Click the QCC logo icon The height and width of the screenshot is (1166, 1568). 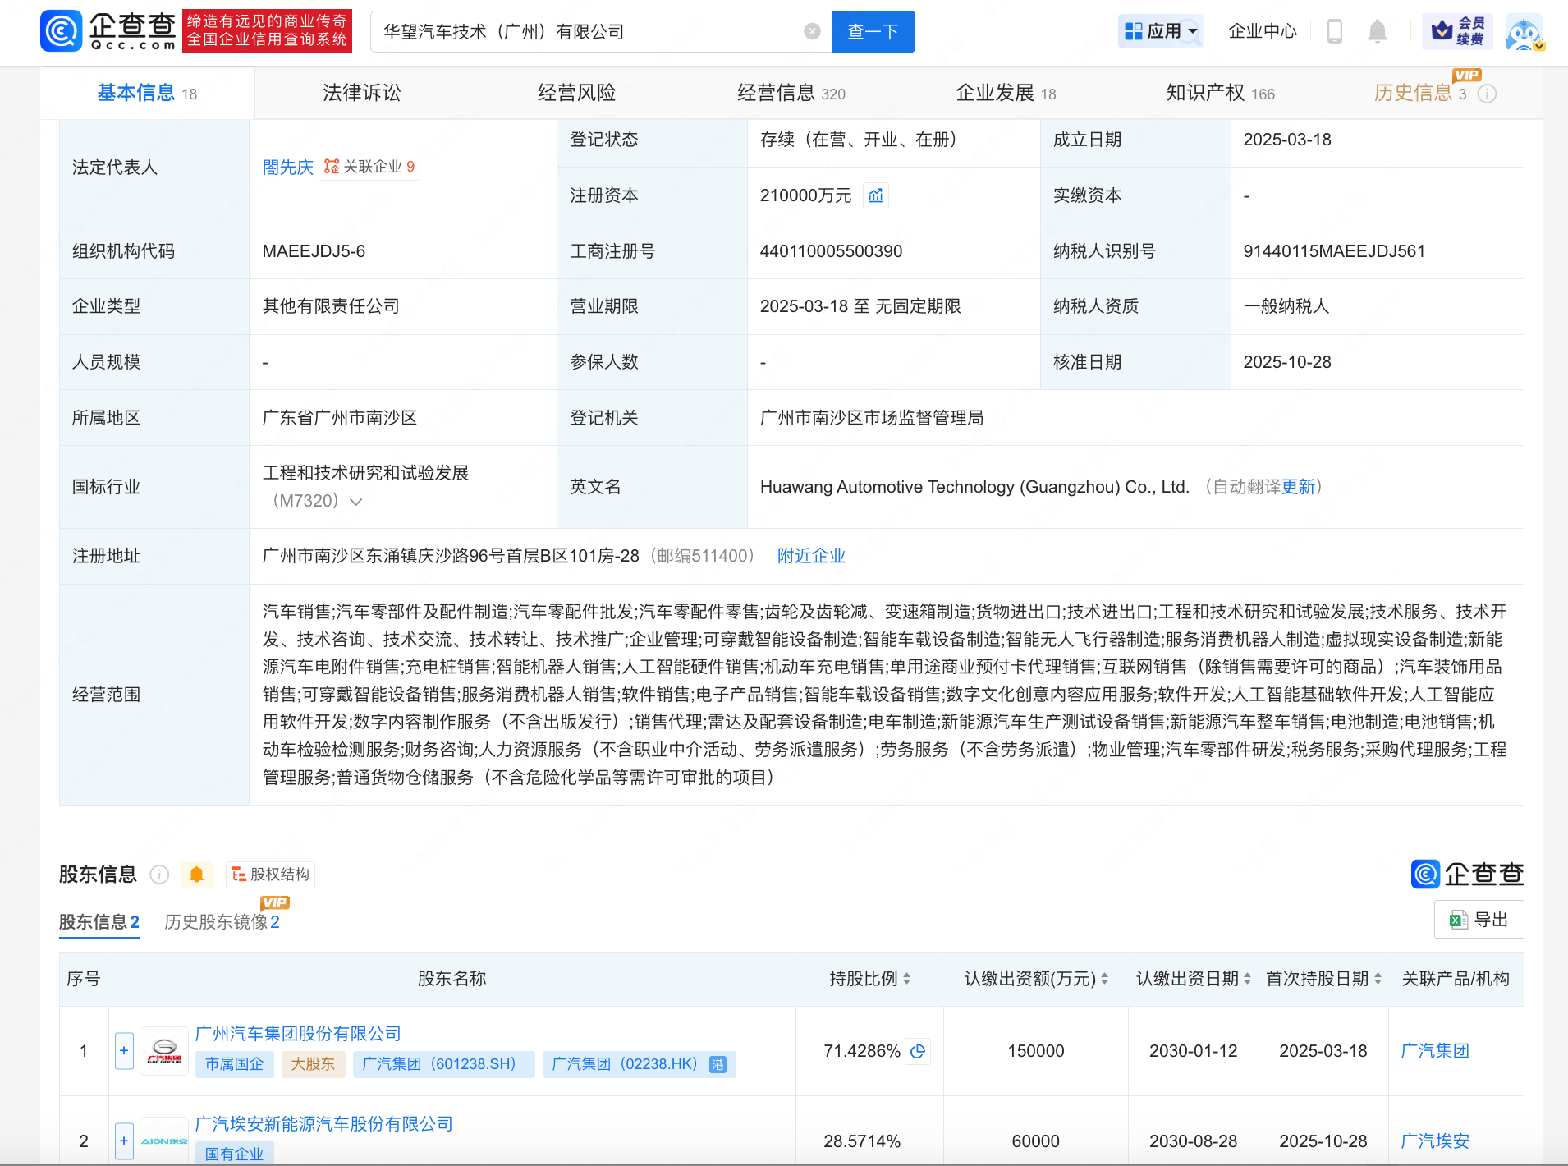(62, 31)
